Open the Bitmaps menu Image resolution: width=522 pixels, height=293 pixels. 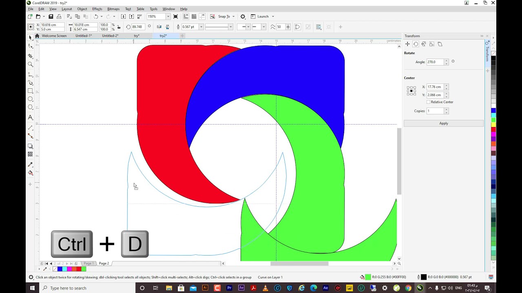pos(113,9)
